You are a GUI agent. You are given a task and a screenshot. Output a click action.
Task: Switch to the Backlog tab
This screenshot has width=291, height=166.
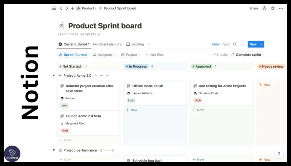135,44
